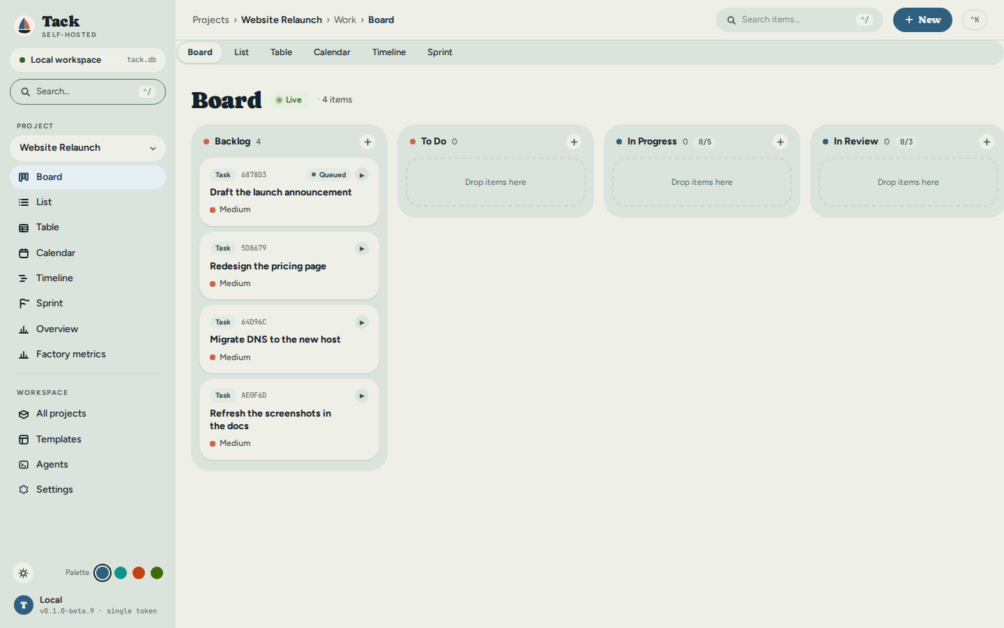Select the green palette color
1004x628 pixels.
point(157,573)
